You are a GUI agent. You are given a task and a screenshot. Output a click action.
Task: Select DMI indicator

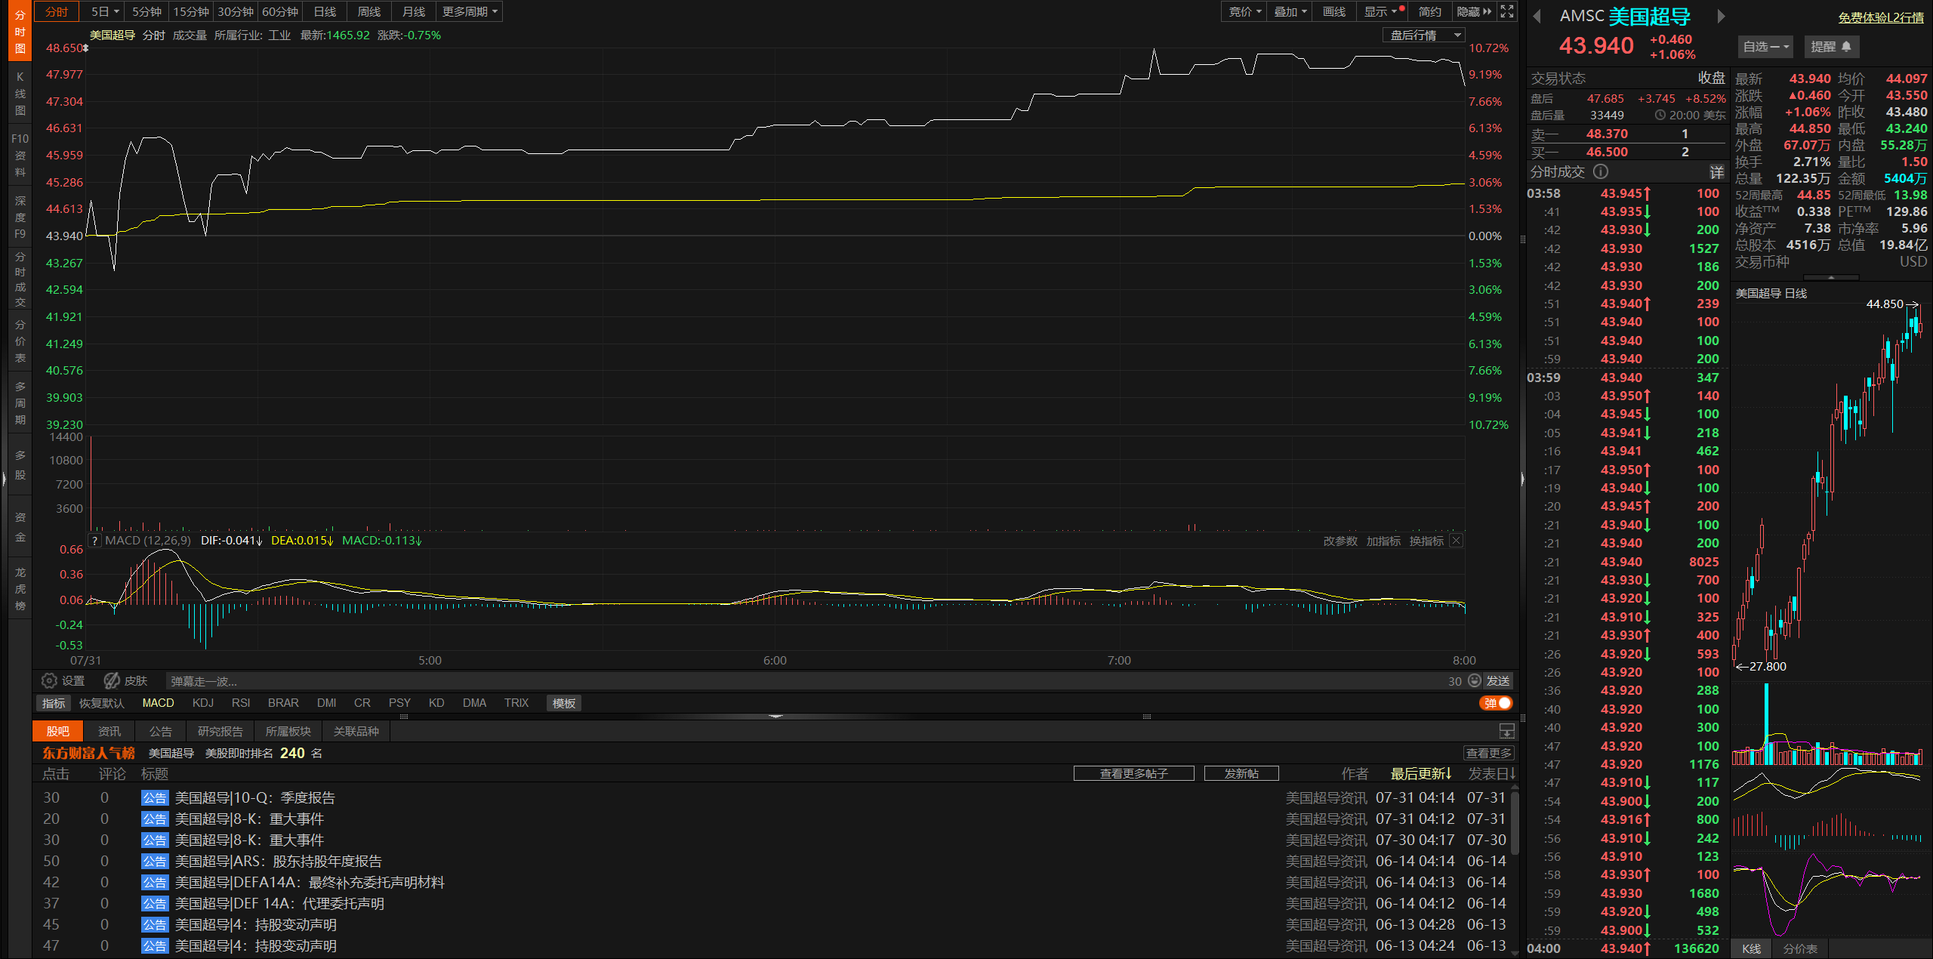point(327,703)
